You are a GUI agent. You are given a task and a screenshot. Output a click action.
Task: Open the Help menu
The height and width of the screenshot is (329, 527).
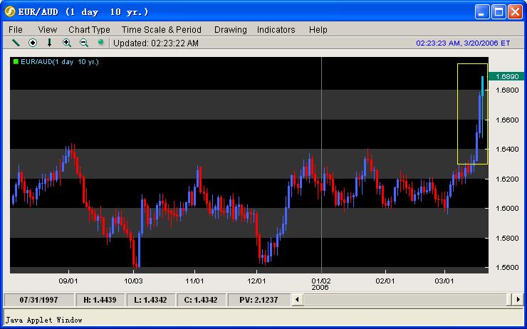(x=318, y=30)
